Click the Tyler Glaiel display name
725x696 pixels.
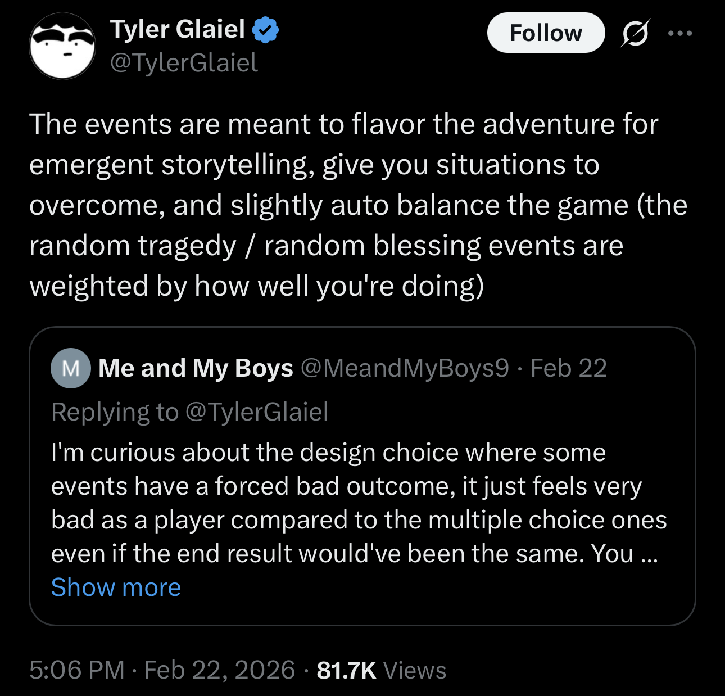click(x=178, y=29)
